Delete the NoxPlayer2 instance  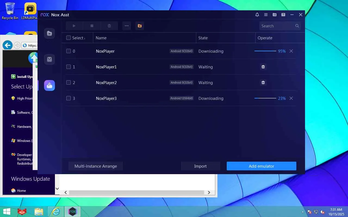click(x=263, y=82)
